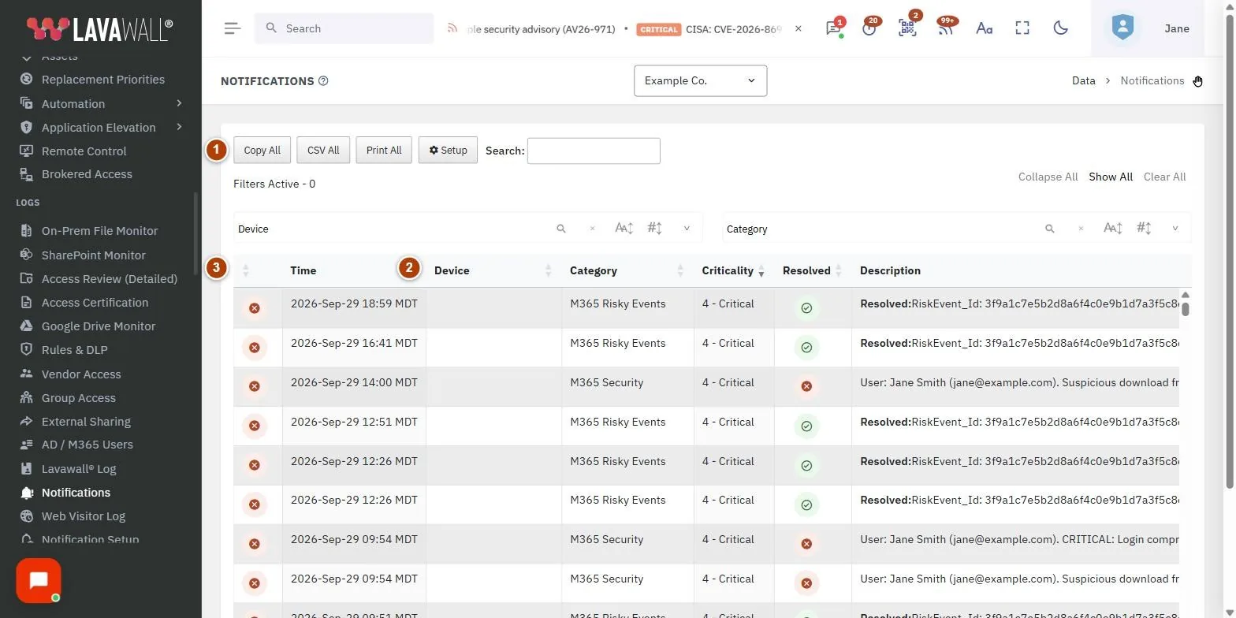Open Brokered Access in sidebar
Image resolution: width=1236 pixels, height=618 pixels.
coord(87,174)
